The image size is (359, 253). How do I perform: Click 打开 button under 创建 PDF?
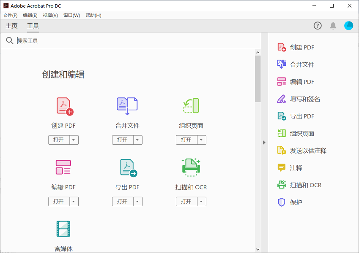coord(59,140)
